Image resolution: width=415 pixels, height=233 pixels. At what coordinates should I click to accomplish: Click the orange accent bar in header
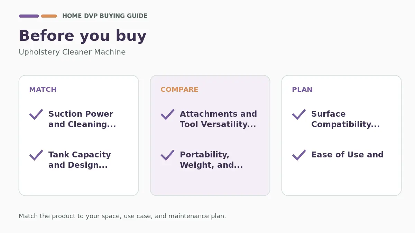tap(49, 16)
